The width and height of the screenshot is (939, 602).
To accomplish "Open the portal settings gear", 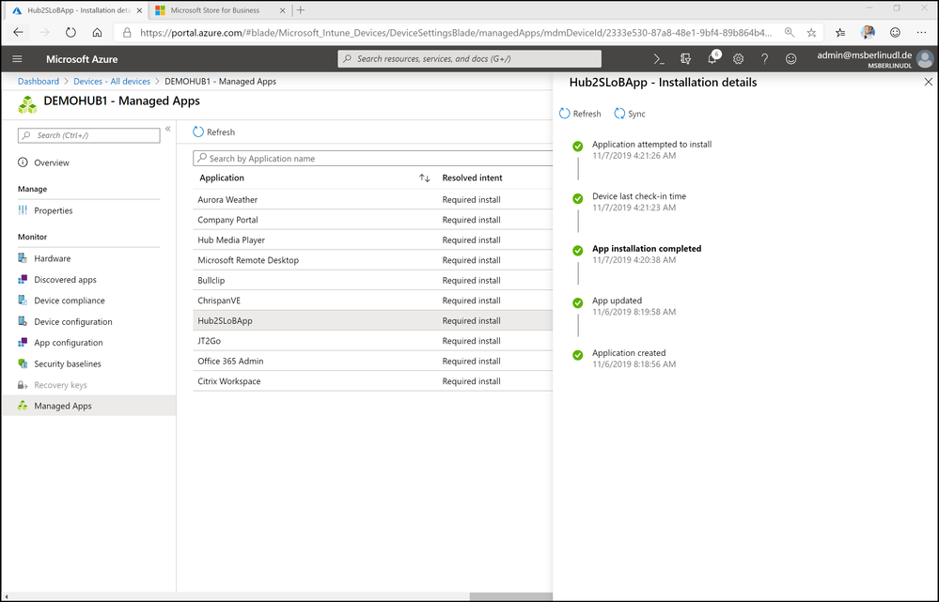I will click(x=739, y=58).
